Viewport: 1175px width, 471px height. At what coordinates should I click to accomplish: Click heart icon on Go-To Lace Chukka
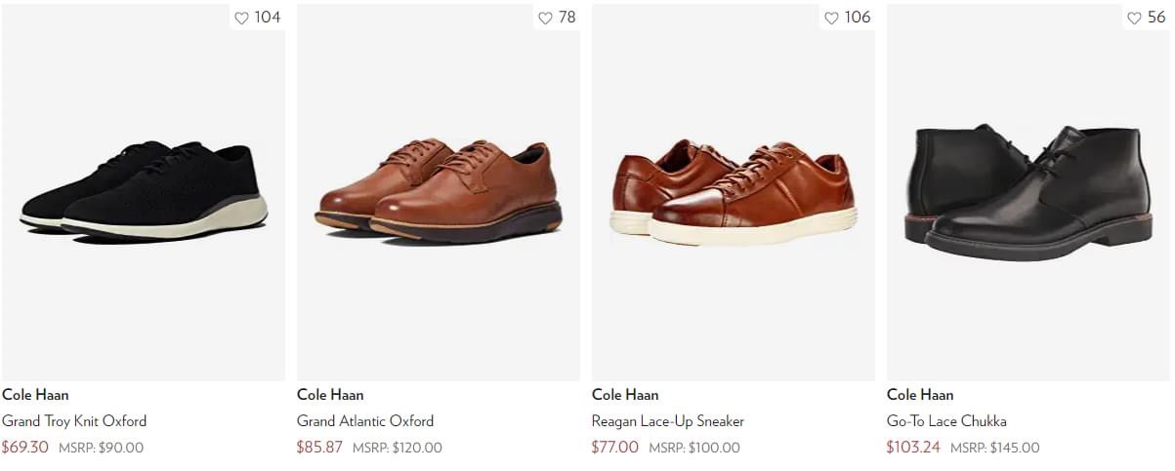tap(1134, 18)
